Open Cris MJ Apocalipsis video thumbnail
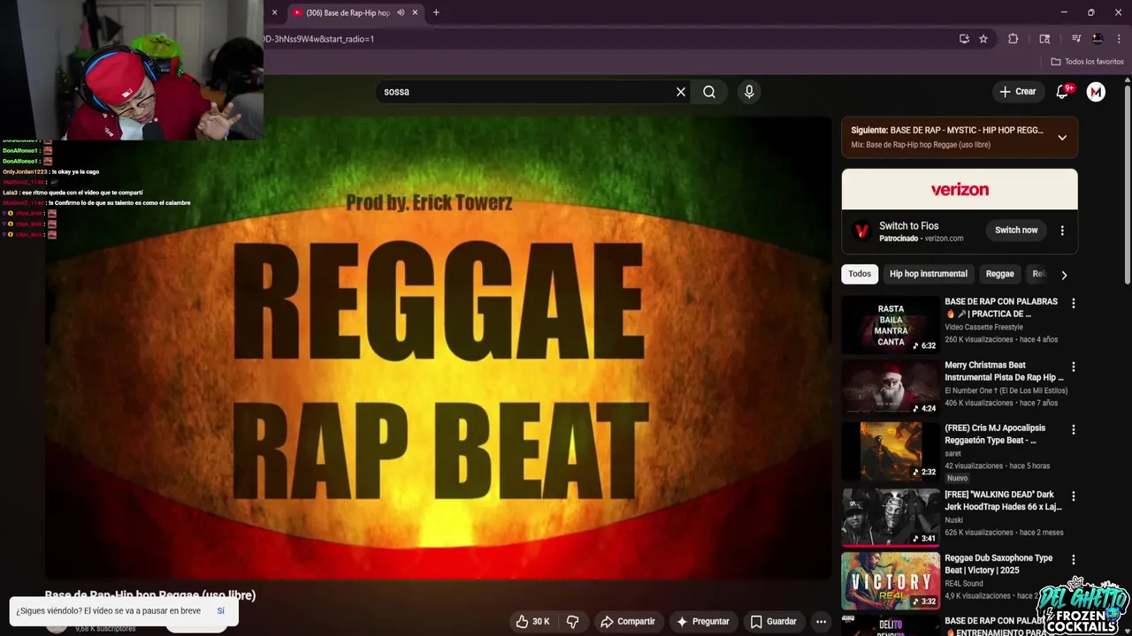 [x=891, y=450]
